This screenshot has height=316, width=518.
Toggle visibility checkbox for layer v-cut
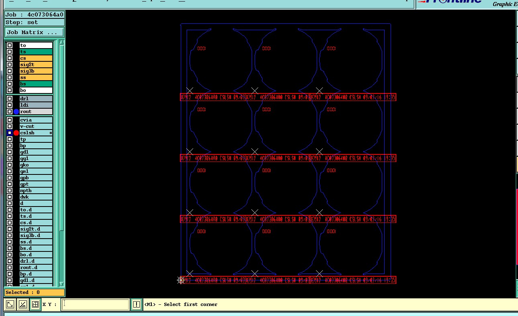(10, 126)
